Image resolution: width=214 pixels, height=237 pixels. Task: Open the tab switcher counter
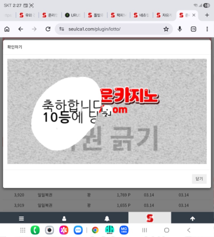pos(193,29)
